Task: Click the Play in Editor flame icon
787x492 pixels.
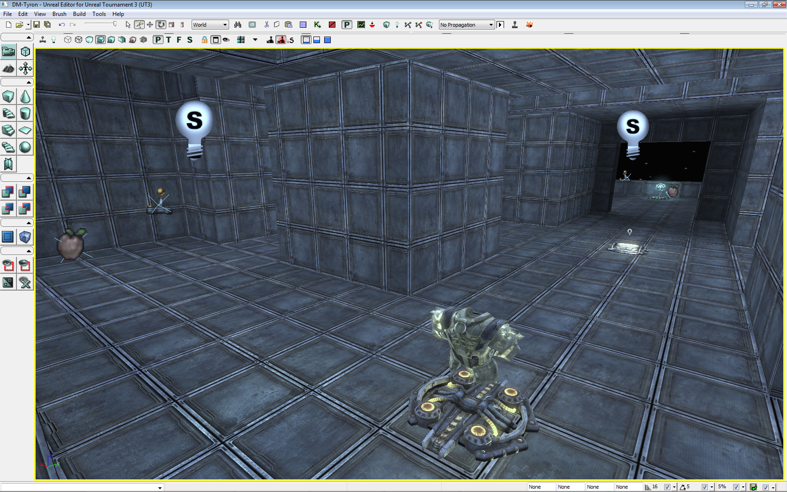Action: (529, 25)
